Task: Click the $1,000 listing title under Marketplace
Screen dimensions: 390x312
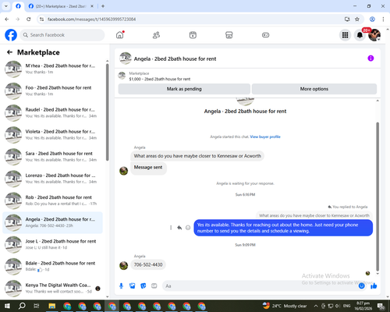Action: [x=160, y=79]
